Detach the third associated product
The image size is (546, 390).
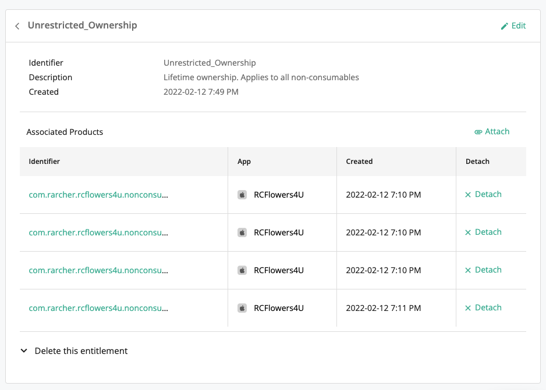488,270
